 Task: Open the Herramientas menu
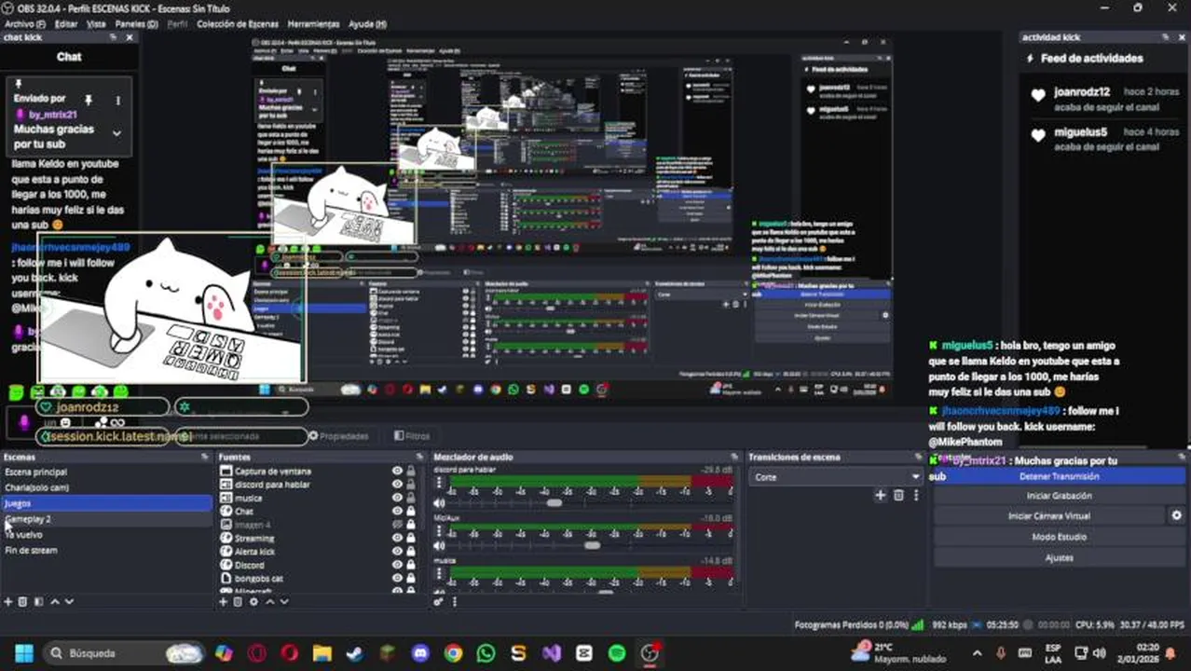click(x=313, y=23)
